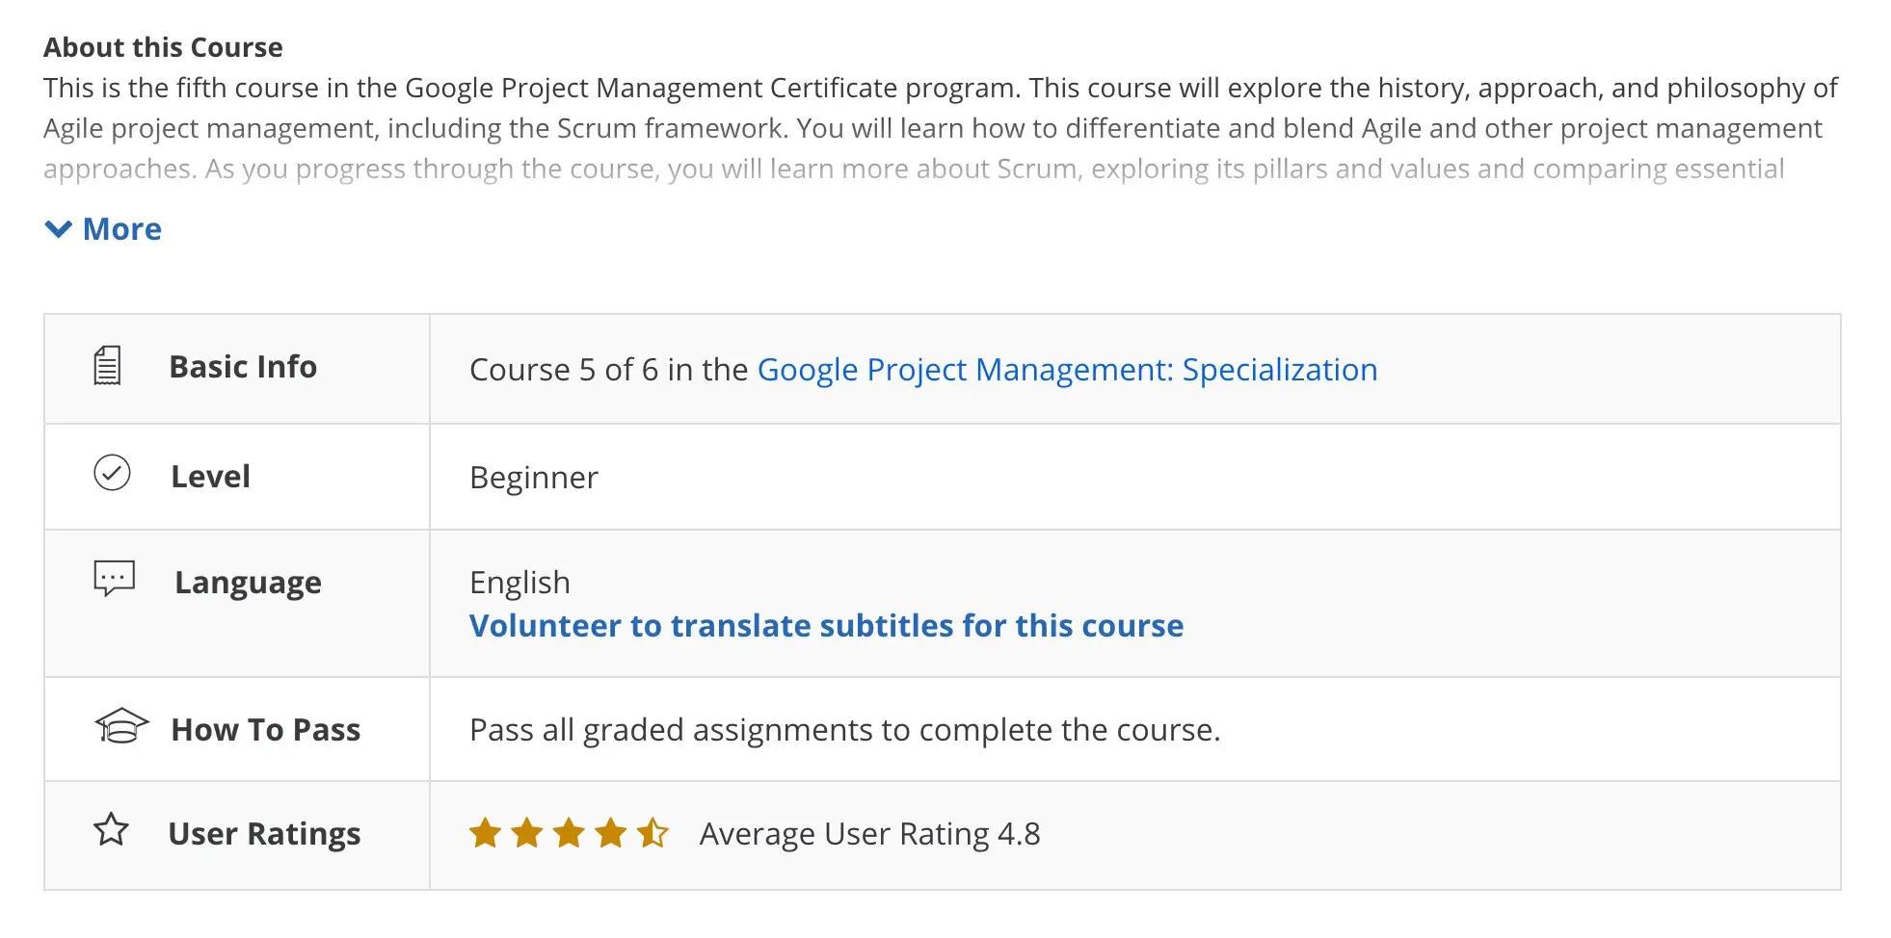Click the How To Pass graduation cap icon
Viewport: 1891px width, 938px height.
(121, 726)
